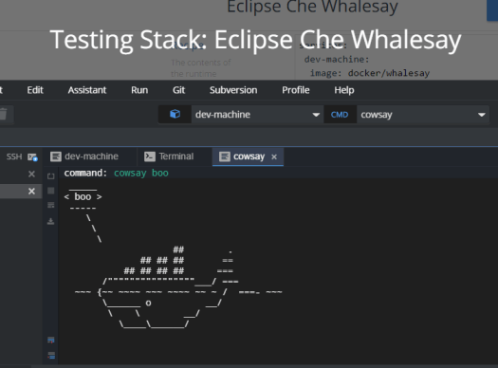Close the cowsay tab
The image size is (498, 368).
(x=274, y=156)
